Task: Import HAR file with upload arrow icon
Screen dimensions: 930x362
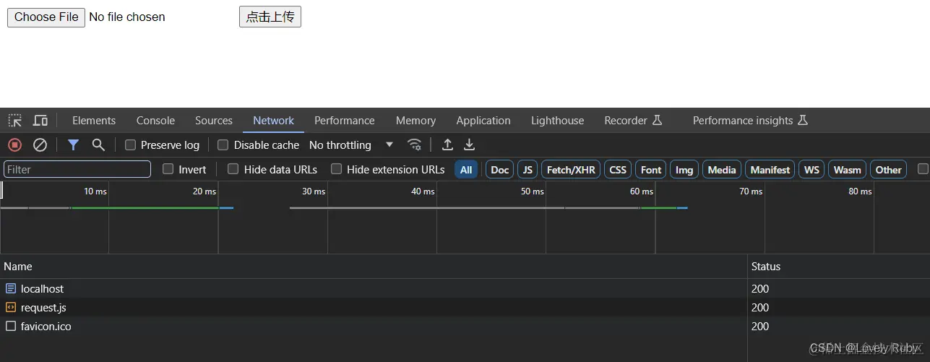Action: coord(447,145)
